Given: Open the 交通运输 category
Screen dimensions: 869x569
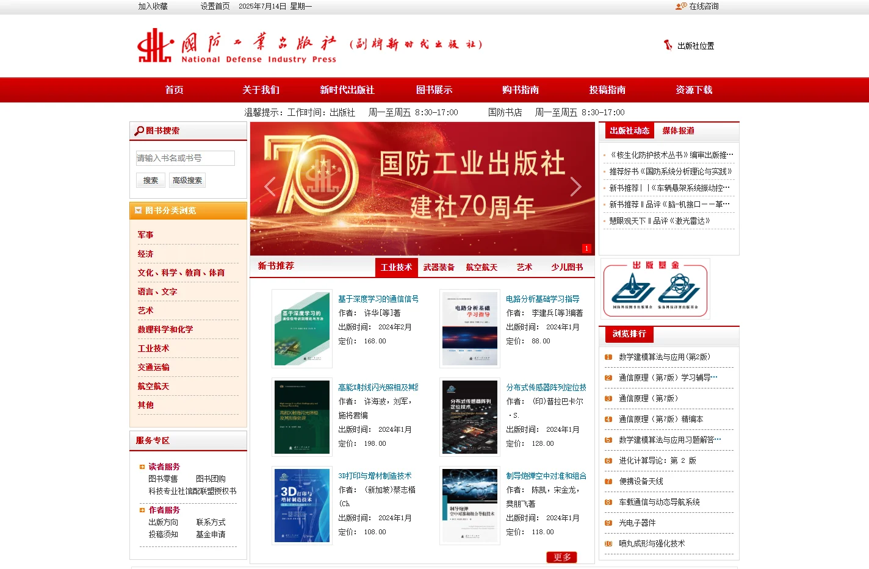Looking at the screenshot, I should [153, 367].
